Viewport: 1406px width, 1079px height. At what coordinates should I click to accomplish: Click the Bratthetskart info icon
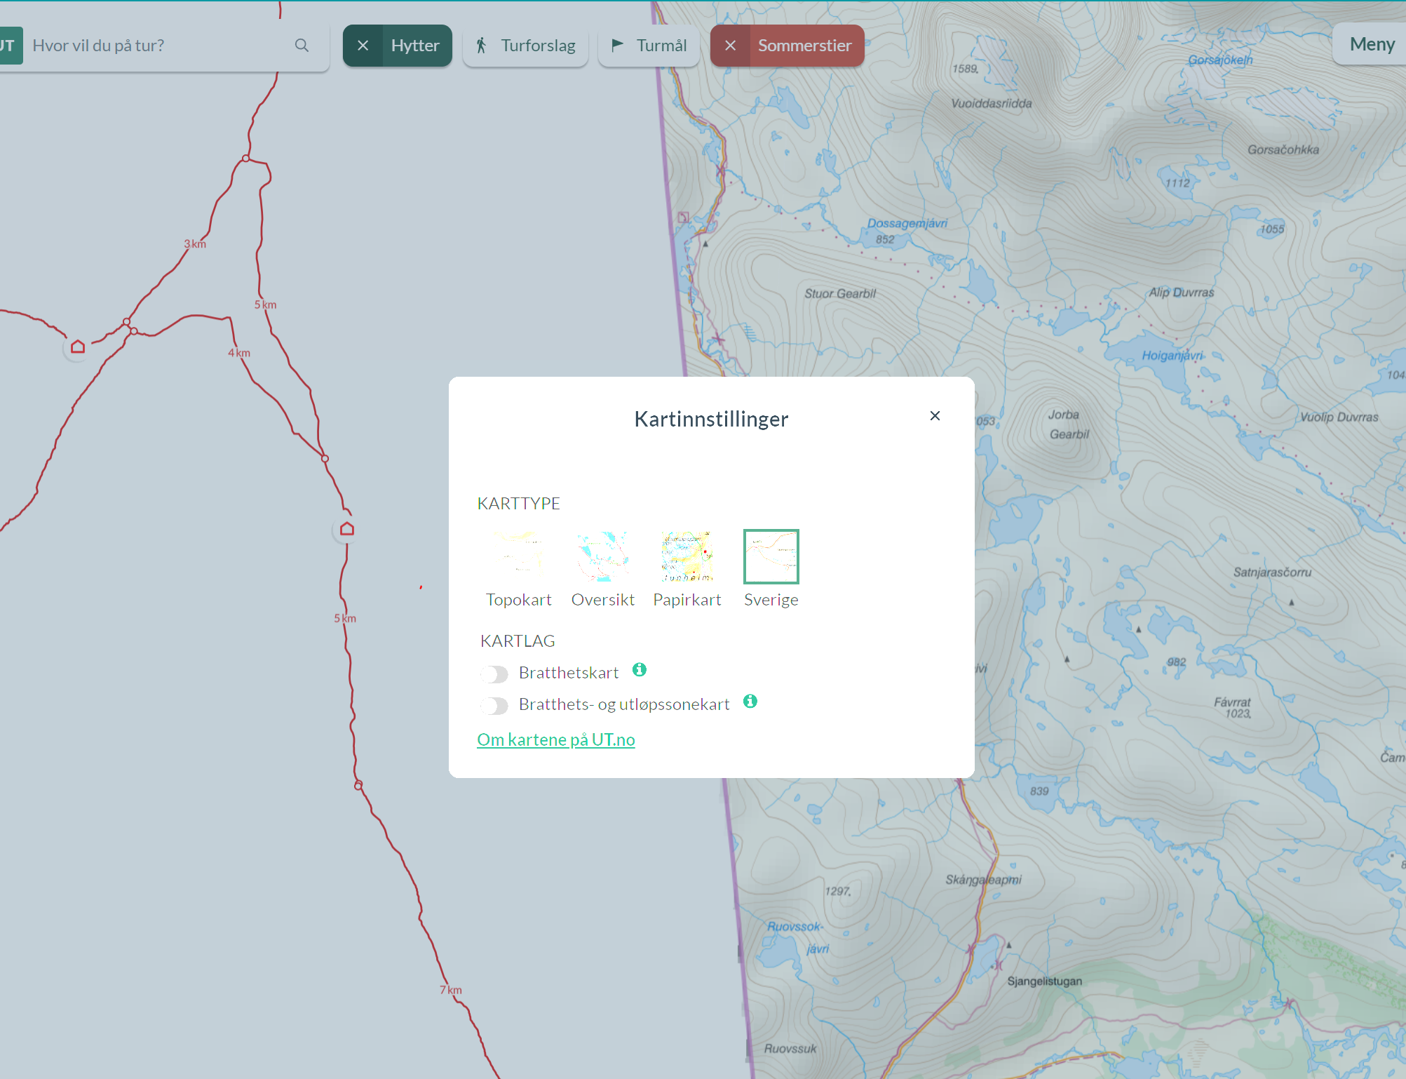(x=639, y=670)
